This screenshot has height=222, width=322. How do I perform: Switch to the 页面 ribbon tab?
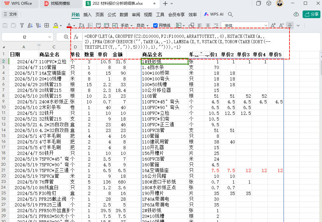(100, 15)
